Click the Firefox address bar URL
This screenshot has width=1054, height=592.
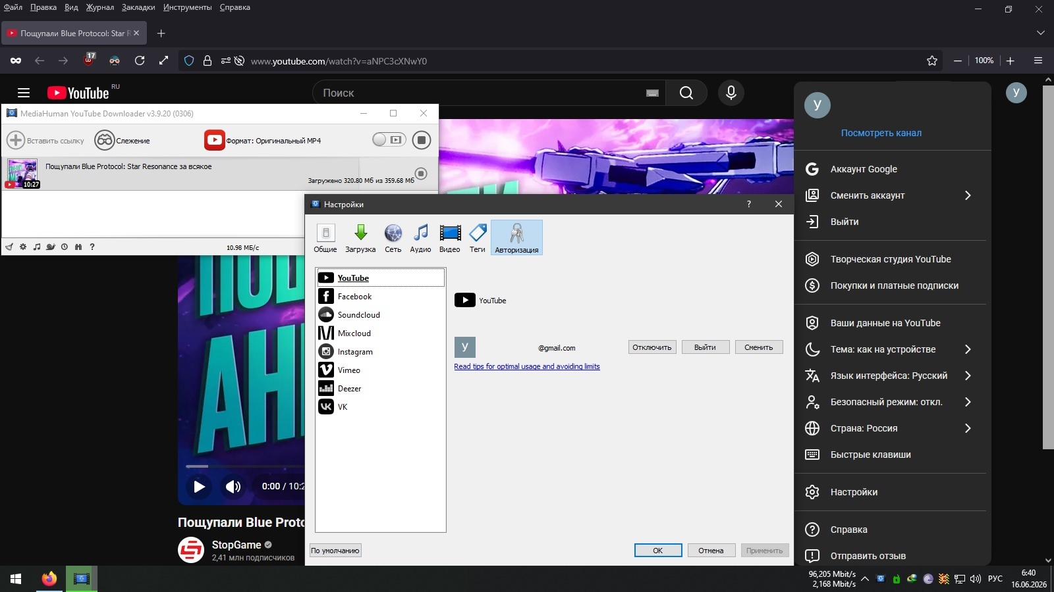339,61
